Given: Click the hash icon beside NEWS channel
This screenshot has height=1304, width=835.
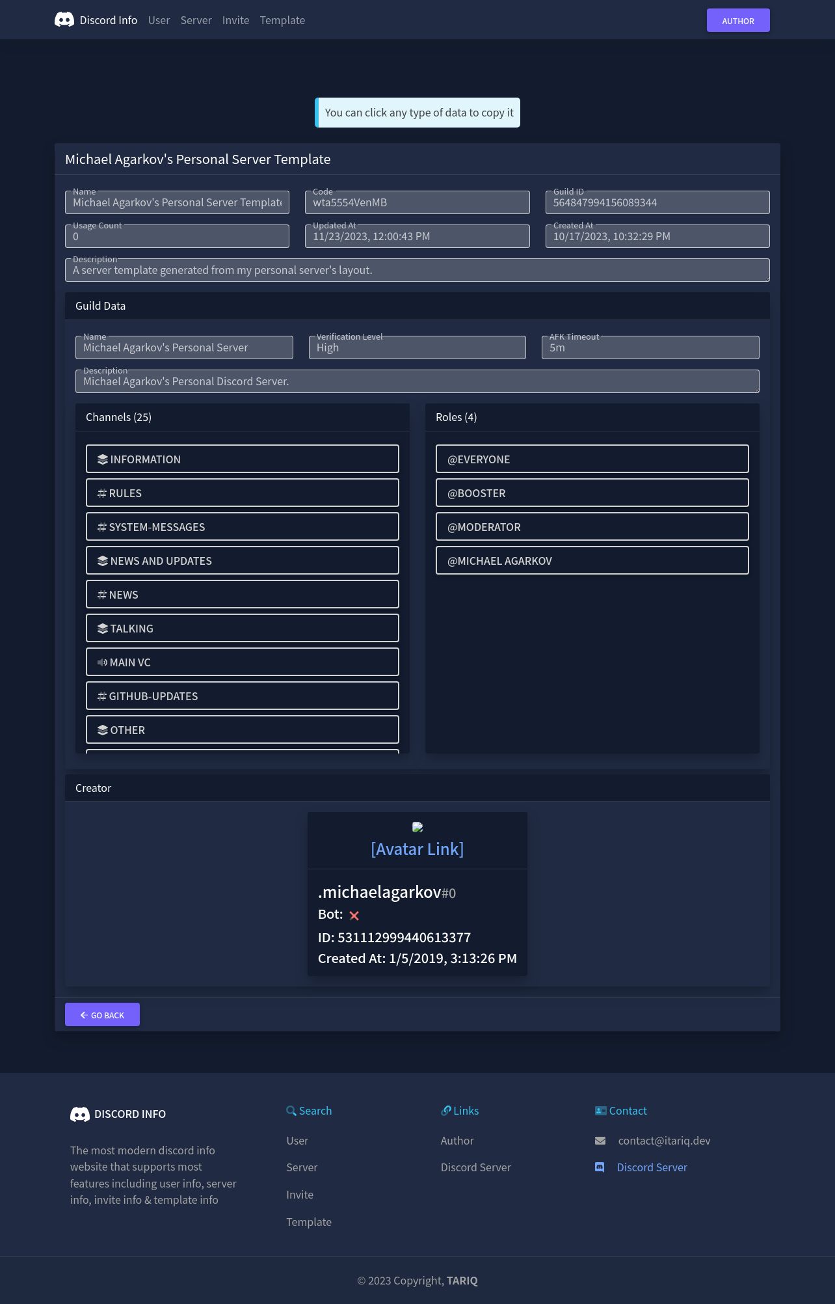Looking at the screenshot, I should coord(102,595).
